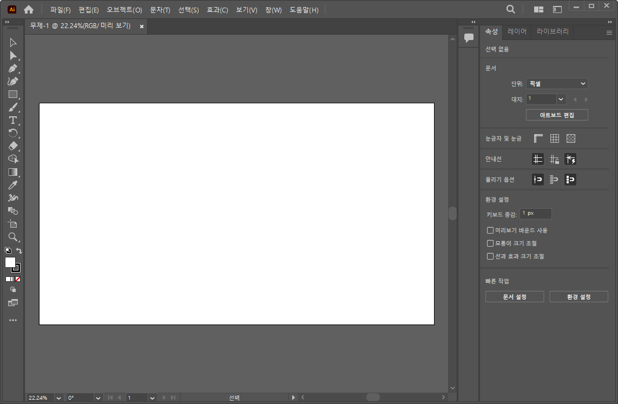Open the Edit Toolbar ellipsis
This screenshot has width=618, height=404.
13,320
